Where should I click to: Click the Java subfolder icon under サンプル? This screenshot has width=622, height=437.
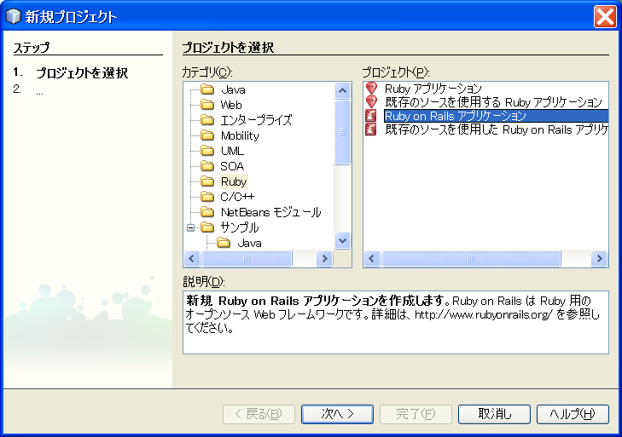(x=224, y=243)
